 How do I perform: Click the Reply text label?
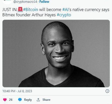point(28,100)
